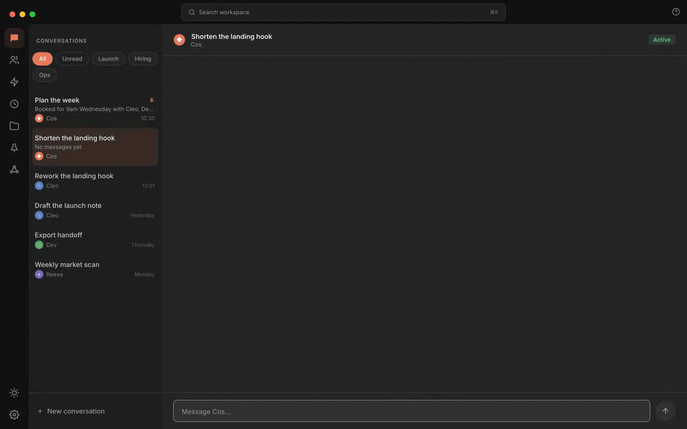Click the Message Cos input field
The image size is (687, 429).
point(412,411)
